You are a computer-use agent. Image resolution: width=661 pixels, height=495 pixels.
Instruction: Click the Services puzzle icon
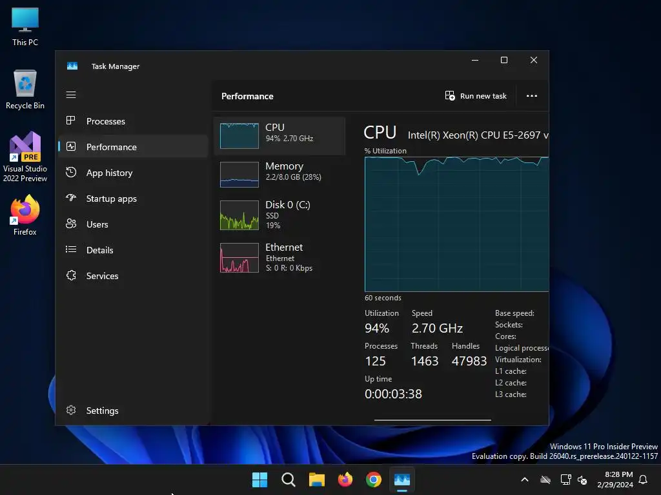click(x=71, y=275)
